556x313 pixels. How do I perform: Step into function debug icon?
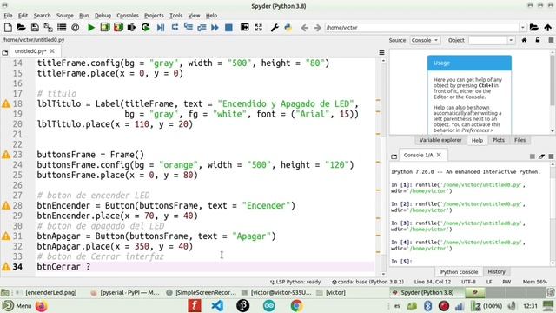pyautogui.click(x=189, y=27)
